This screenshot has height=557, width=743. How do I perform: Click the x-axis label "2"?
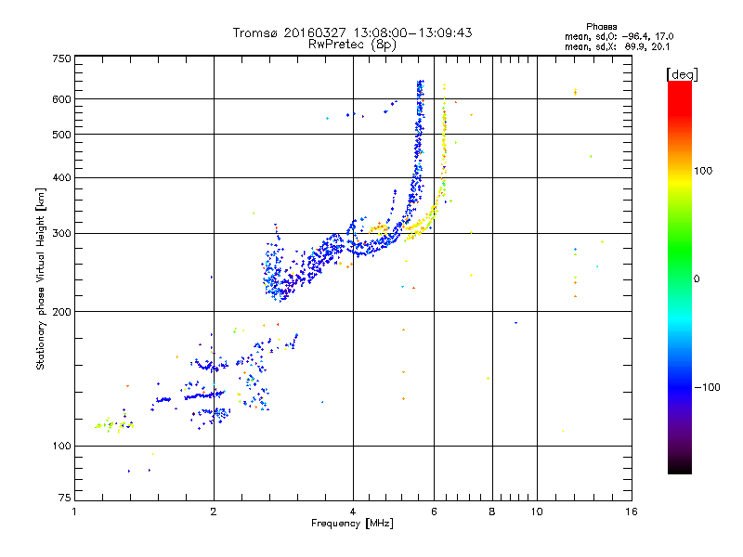tap(214, 512)
